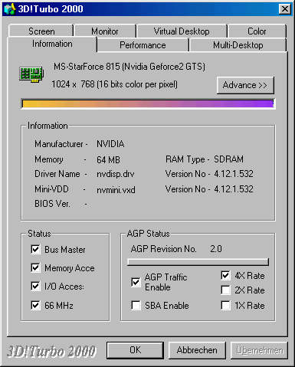Toggle the Memory Access checkbox
The image size is (295, 367).
(35, 267)
